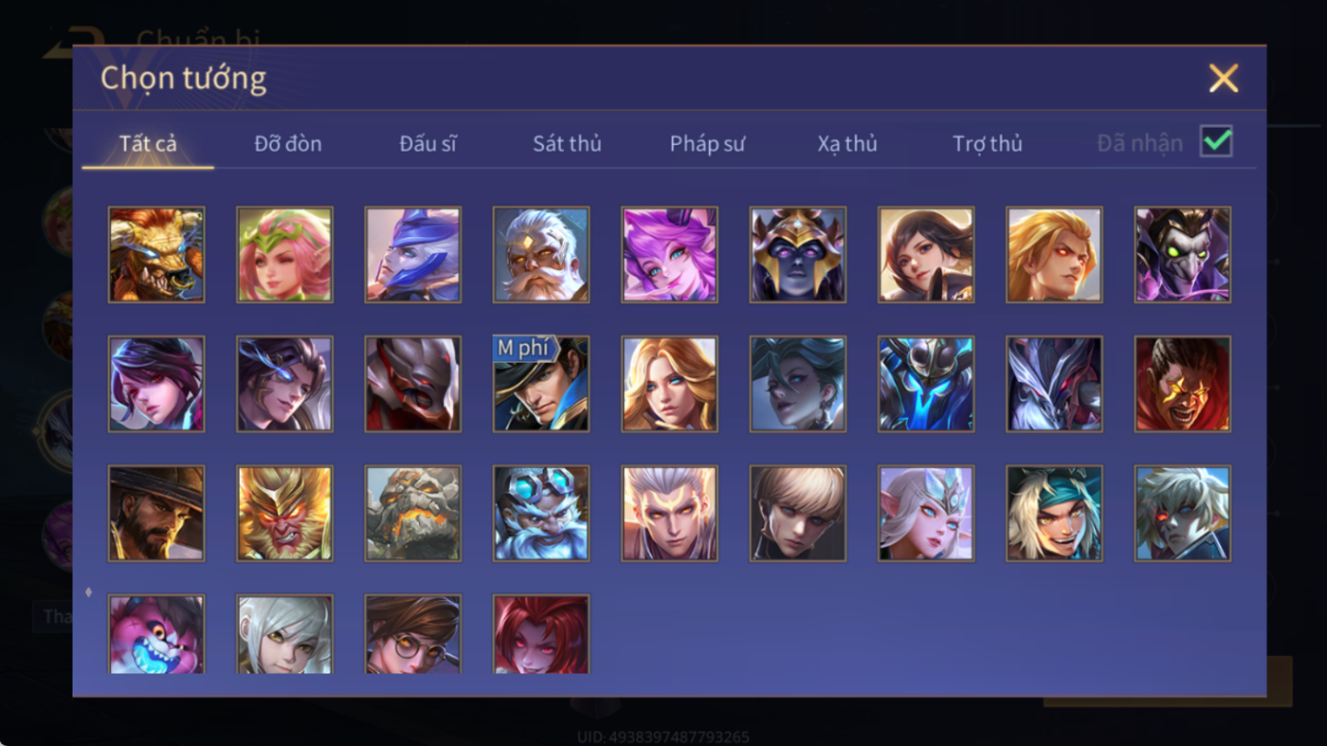The width and height of the screenshot is (1327, 746).
Task: Select the brown-haired hero with round glasses
Action: coord(413,634)
